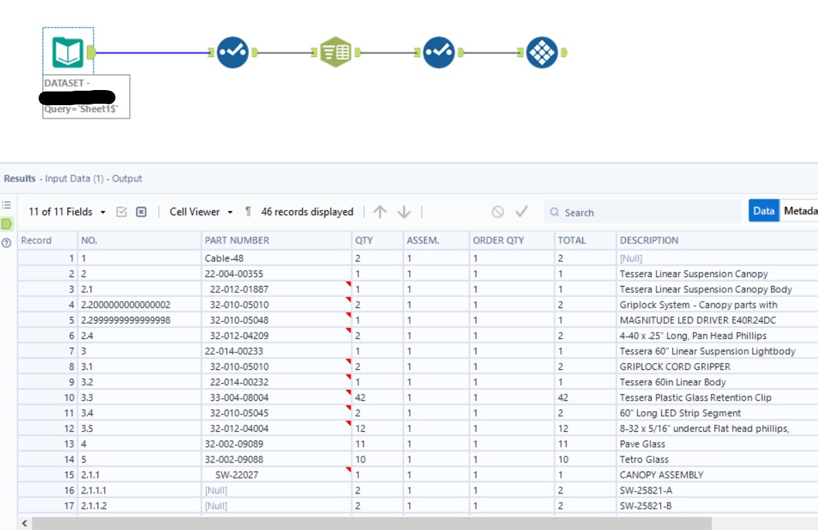Click the Data tab in Results
This screenshot has width=818, height=530.
pyautogui.click(x=765, y=212)
